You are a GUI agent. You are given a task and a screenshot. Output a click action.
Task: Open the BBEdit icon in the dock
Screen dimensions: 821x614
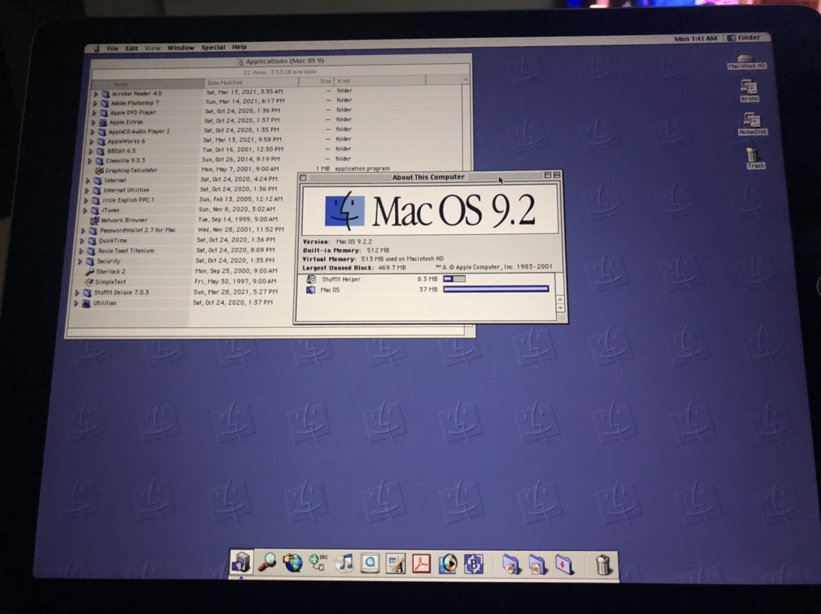(473, 564)
